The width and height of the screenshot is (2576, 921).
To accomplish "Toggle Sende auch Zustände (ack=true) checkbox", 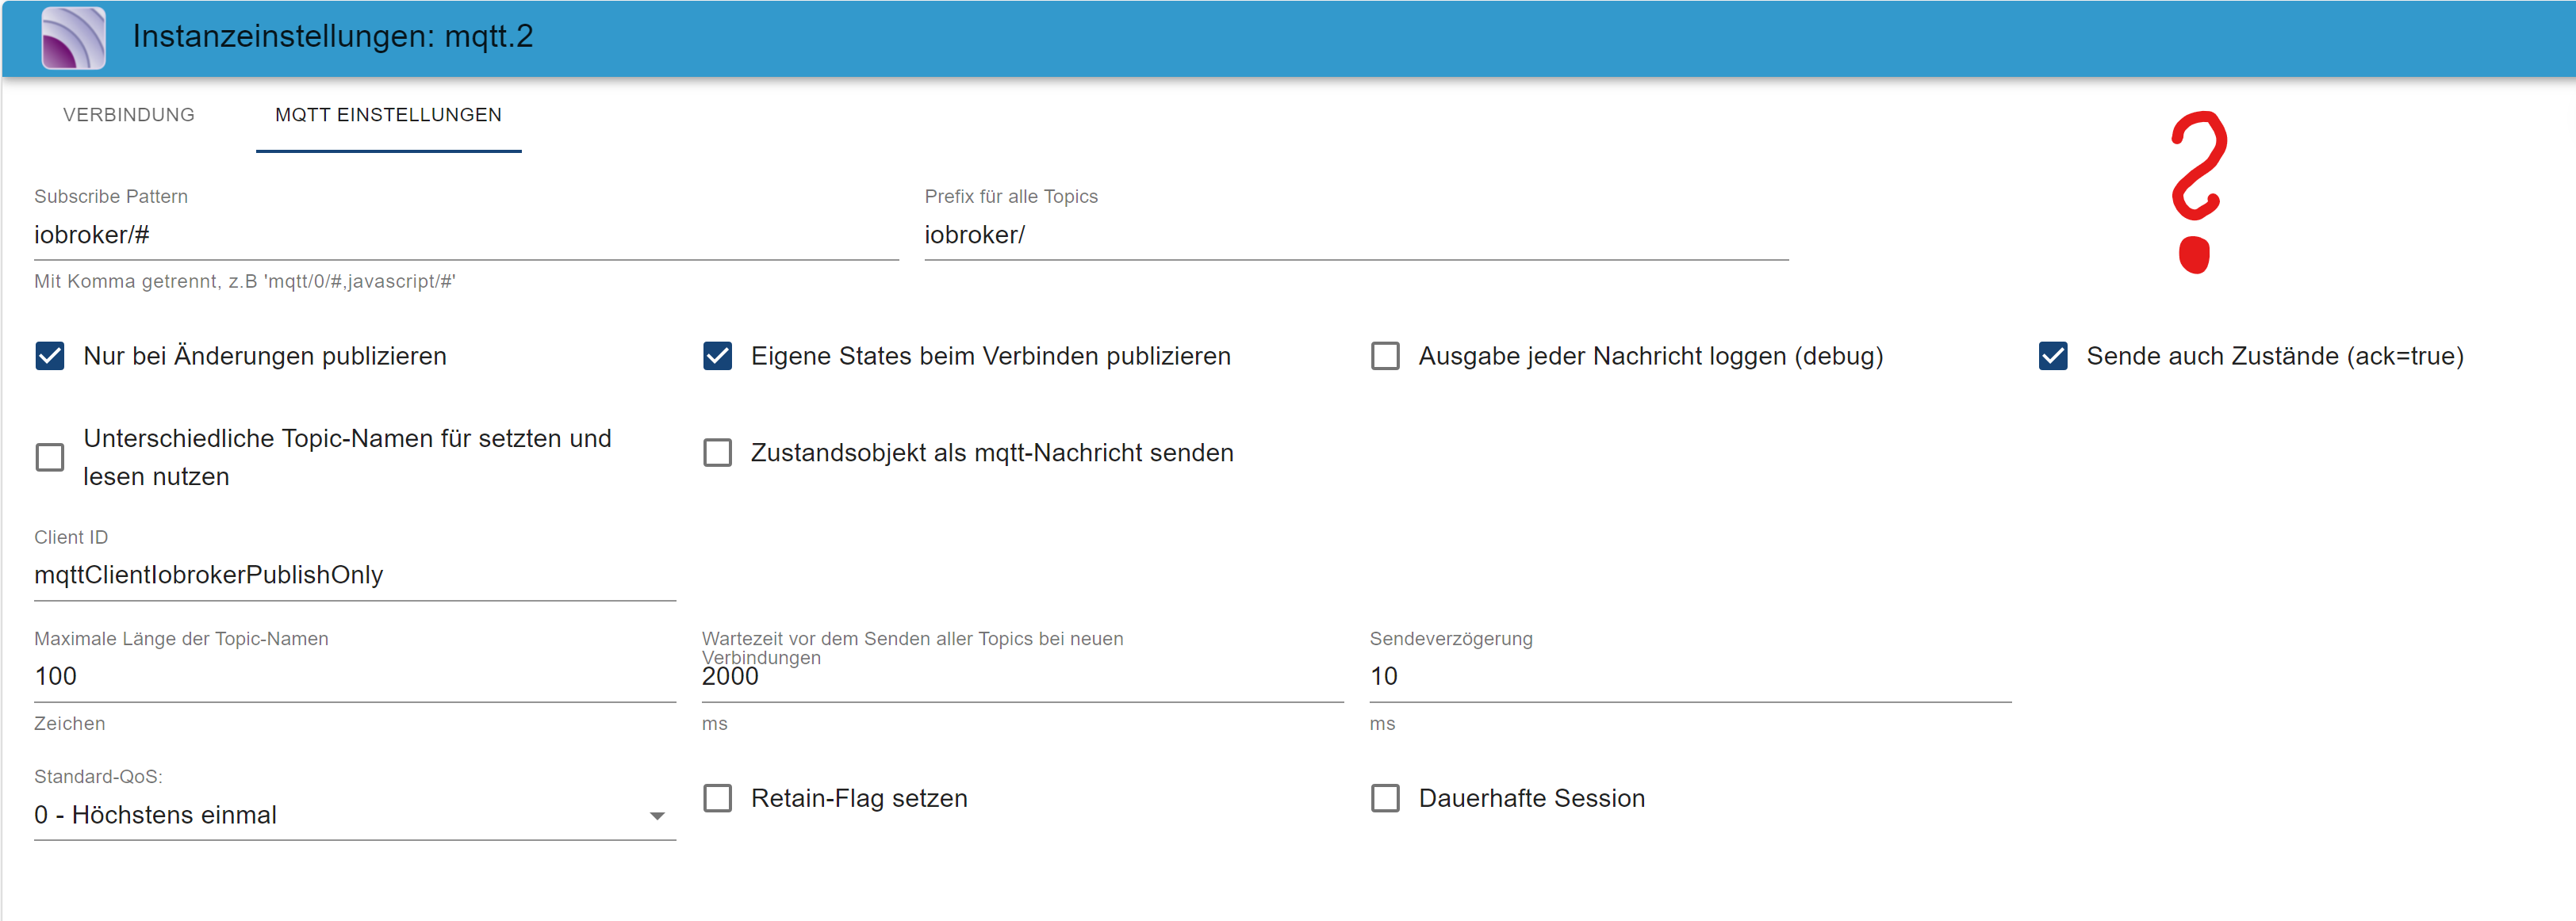I will coord(2052,357).
